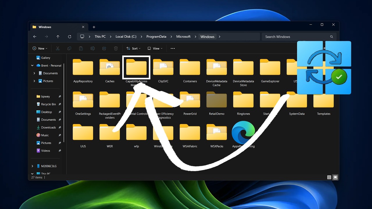Go to Local Disk (C:) breadcrumb

coord(126,37)
